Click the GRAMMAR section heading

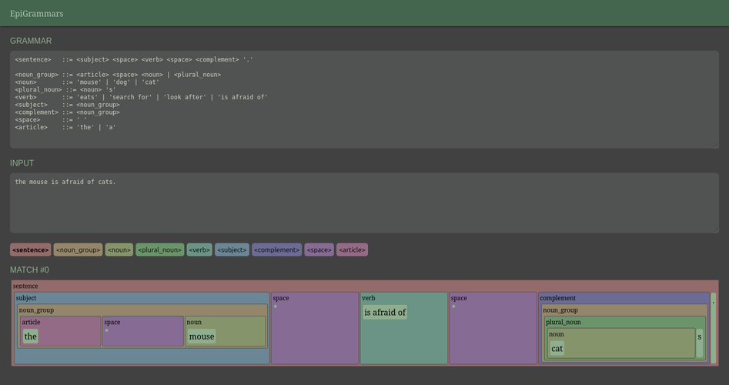point(31,41)
